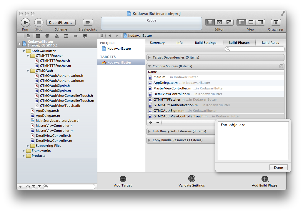
Task: Show the Project navigator
Action: (29, 36)
